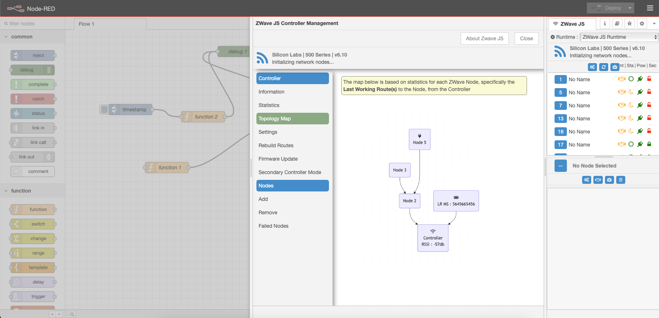Click the Close button in Controller Management
This screenshot has height=318, width=659.
click(526, 38)
